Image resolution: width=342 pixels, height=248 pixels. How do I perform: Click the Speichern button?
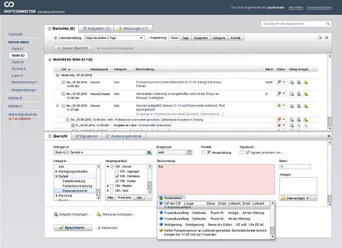tap(73, 228)
